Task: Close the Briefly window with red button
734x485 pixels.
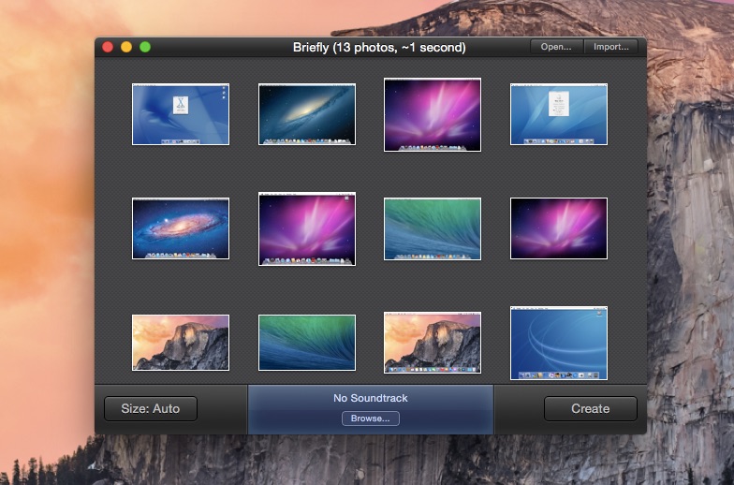Action: coord(108,47)
